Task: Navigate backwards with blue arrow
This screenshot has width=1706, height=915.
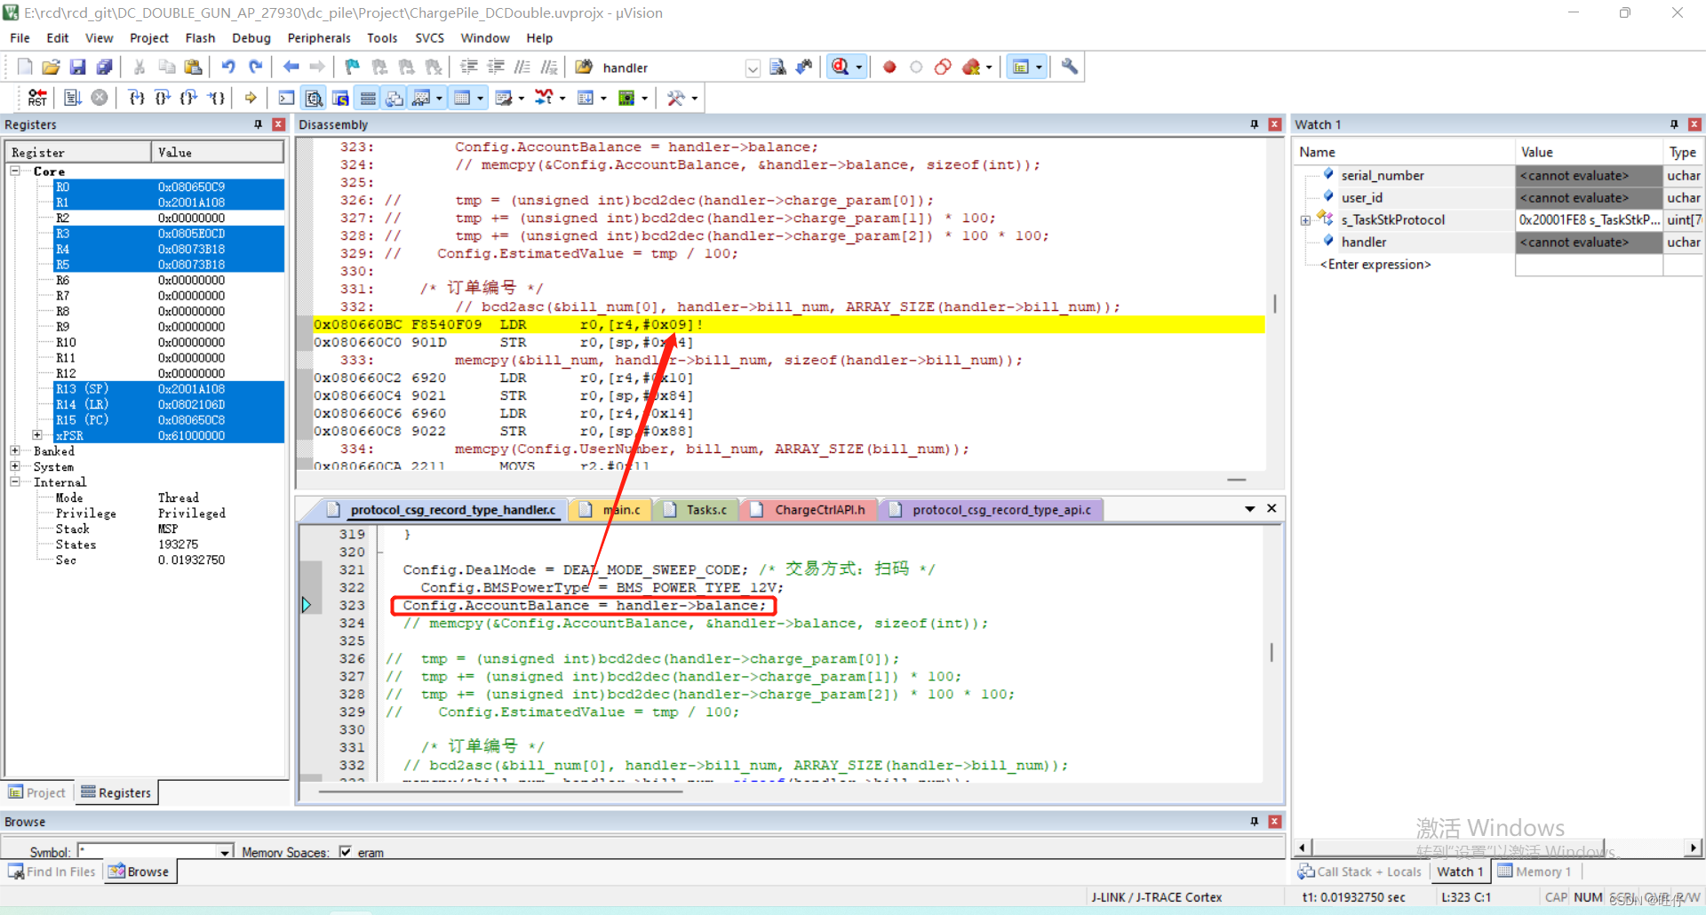Action: (x=291, y=68)
